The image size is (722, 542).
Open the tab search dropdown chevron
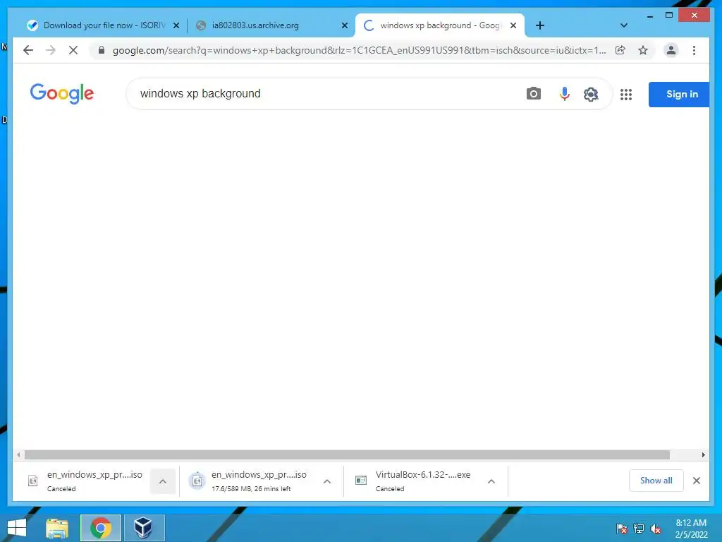(x=623, y=25)
